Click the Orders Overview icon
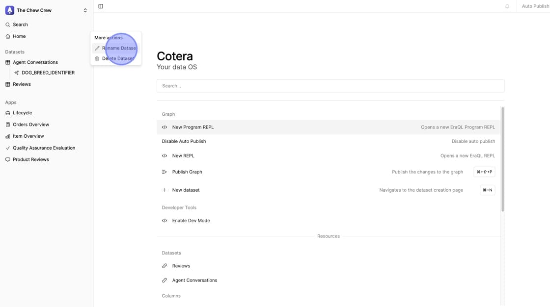 pyautogui.click(x=8, y=125)
